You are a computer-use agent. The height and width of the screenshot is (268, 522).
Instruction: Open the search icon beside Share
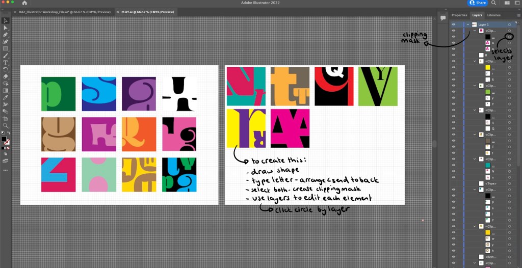point(493,3)
